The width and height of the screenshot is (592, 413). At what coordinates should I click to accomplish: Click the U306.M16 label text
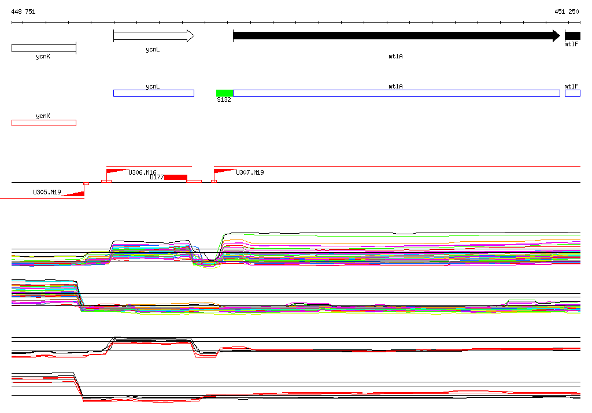point(142,172)
